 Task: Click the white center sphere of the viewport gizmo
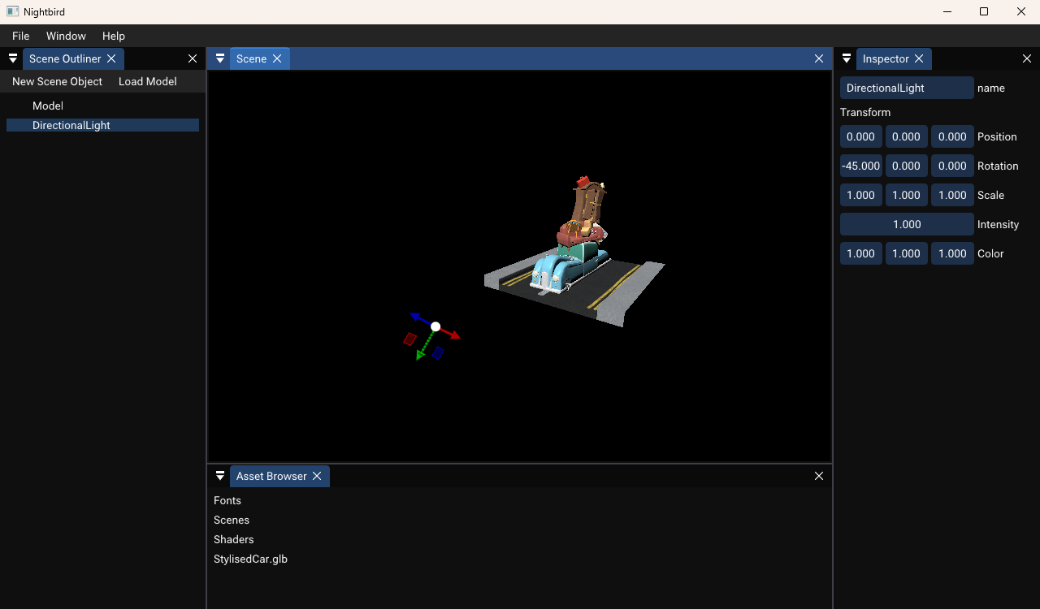click(x=435, y=326)
